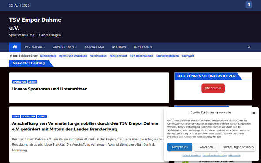Screen dimensions: 261x163
Task: Click the TSV Empor Dahme e.V. site title
Action: [x=35, y=23]
